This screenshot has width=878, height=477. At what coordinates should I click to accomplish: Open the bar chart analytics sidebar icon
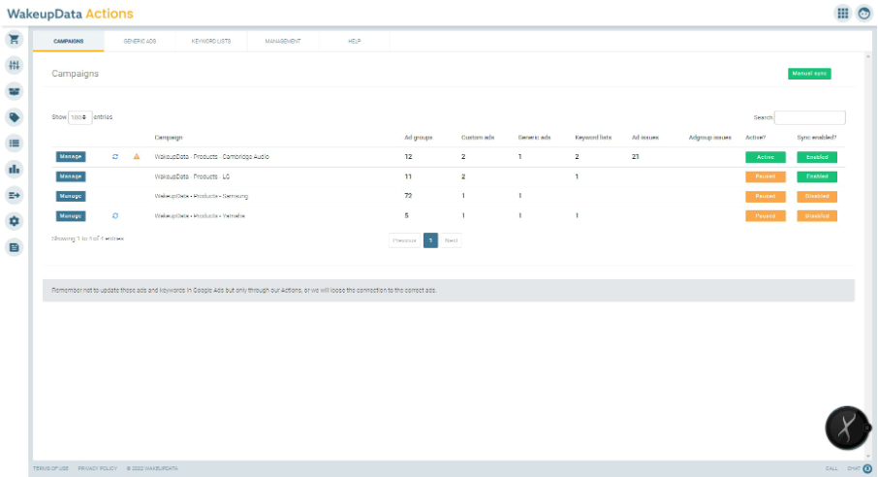click(14, 170)
